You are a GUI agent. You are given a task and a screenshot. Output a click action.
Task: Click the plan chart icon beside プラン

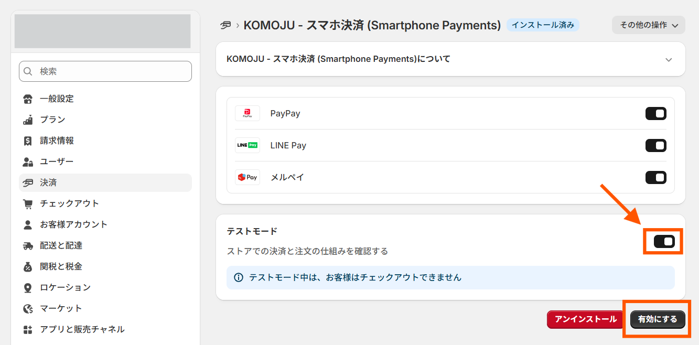(28, 120)
